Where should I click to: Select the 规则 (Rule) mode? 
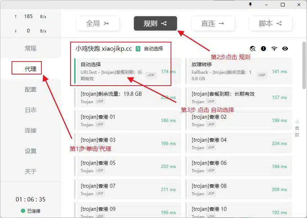155,23
